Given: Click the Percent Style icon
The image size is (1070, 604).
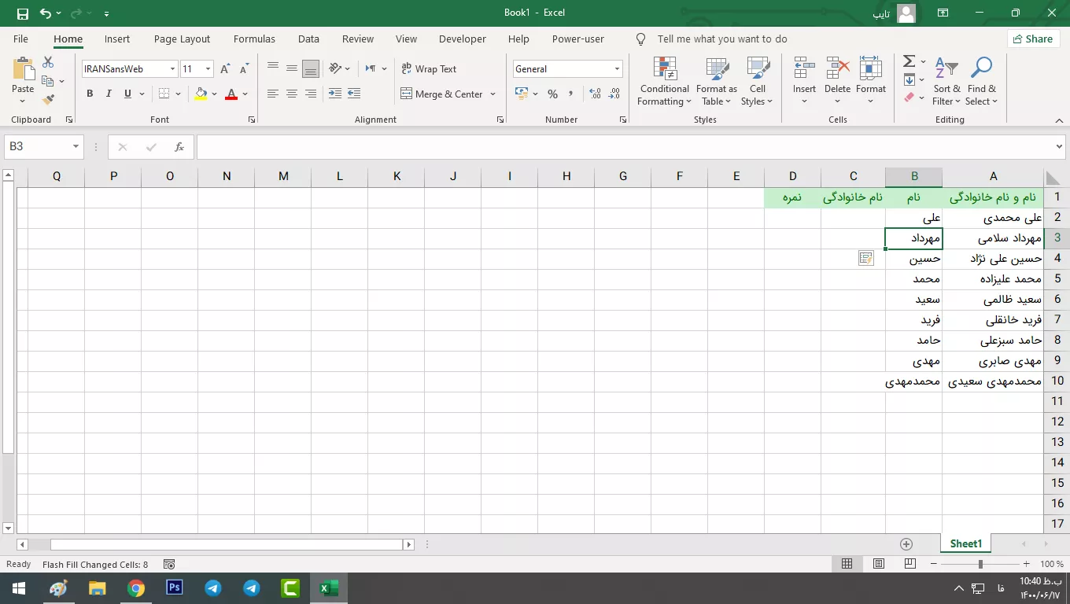Looking at the screenshot, I should click(552, 94).
